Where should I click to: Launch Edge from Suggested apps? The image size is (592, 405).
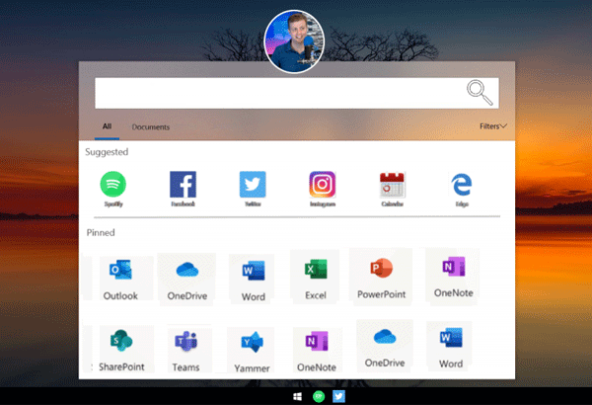462,189
